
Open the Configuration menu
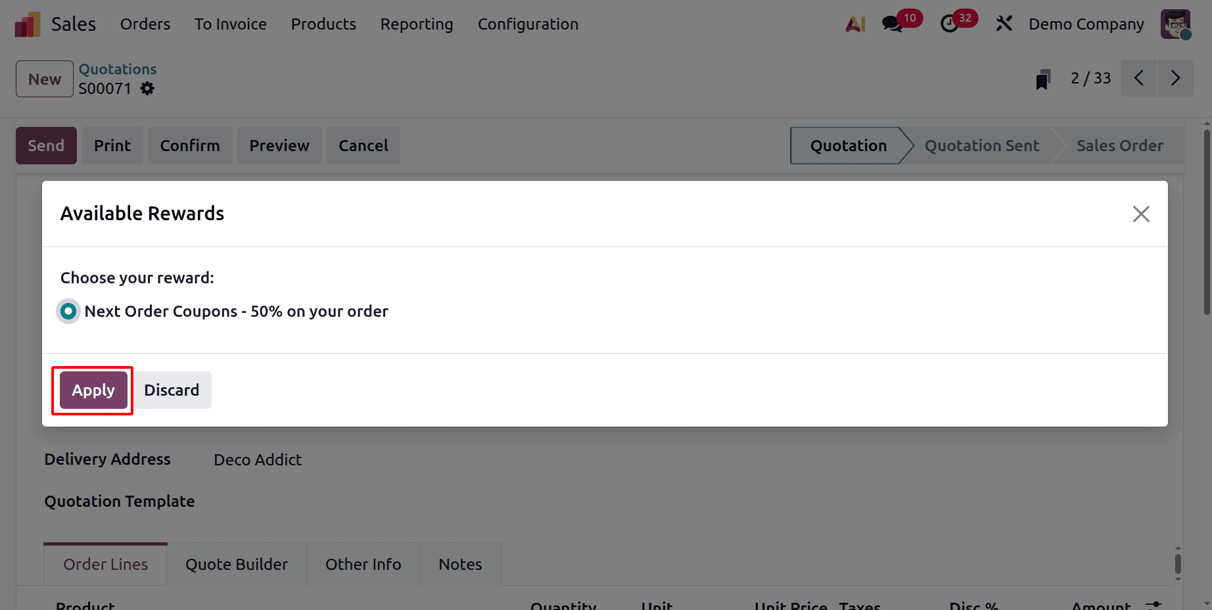tap(528, 24)
